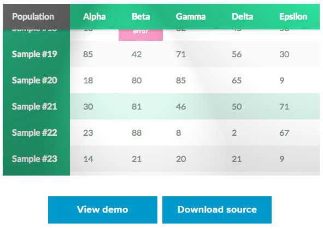Click Beta value 80 in Sample #20
Viewport: 323px width, 229px height.
click(137, 80)
